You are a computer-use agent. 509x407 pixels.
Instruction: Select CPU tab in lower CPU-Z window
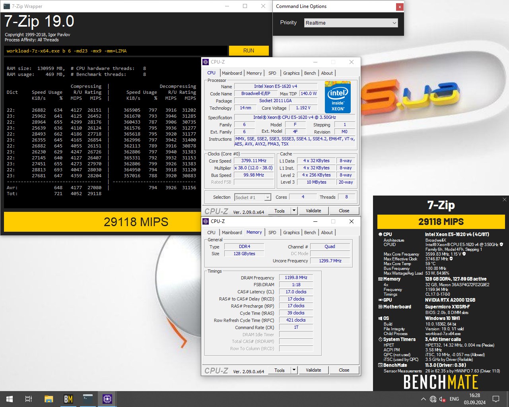point(211,233)
